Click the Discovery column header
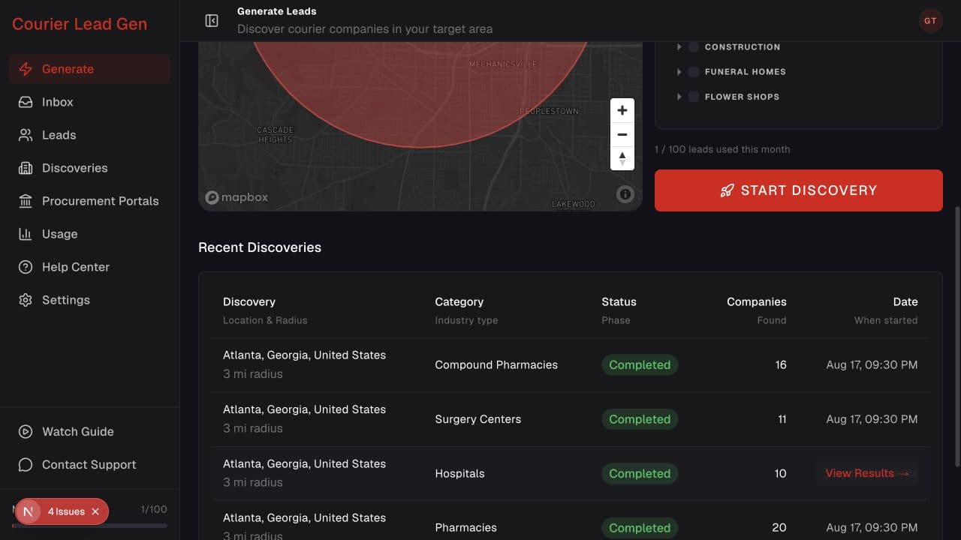Screen dimensions: 961x540 [249, 302]
